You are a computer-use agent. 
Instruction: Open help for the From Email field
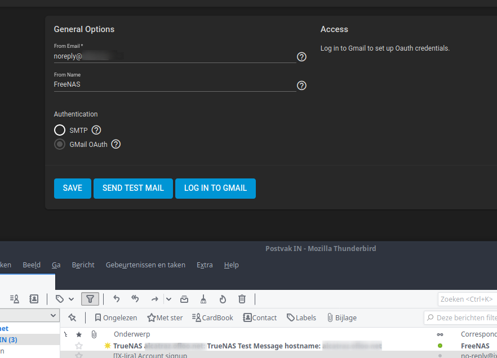[x=301, y=57]
